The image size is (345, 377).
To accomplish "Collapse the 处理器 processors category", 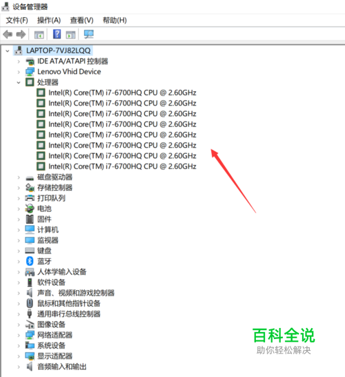I will point(19,83).
